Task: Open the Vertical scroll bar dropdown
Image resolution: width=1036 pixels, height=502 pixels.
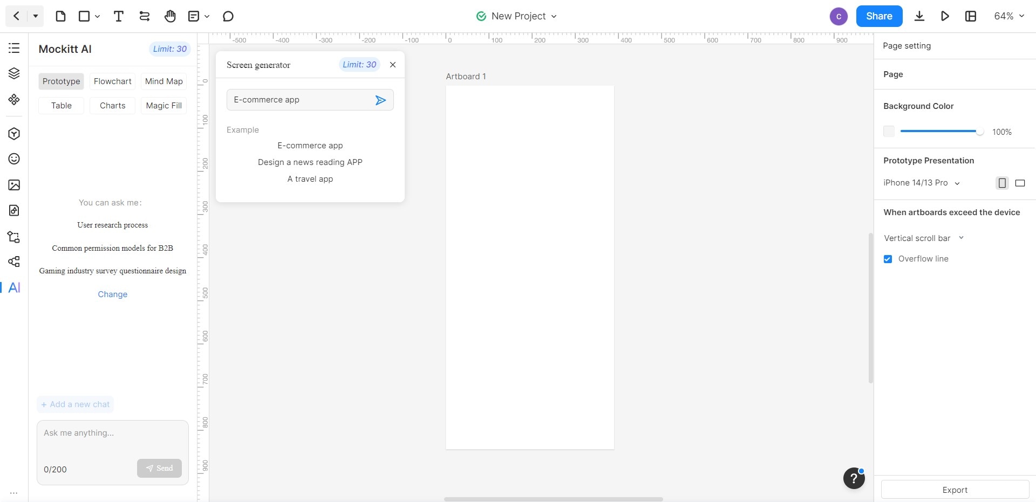Action: [924, 238]
